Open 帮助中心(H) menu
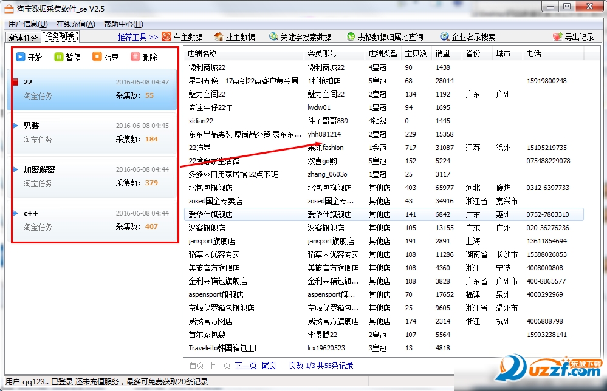Viewport: 607px width, 391px height. [123, 24]
